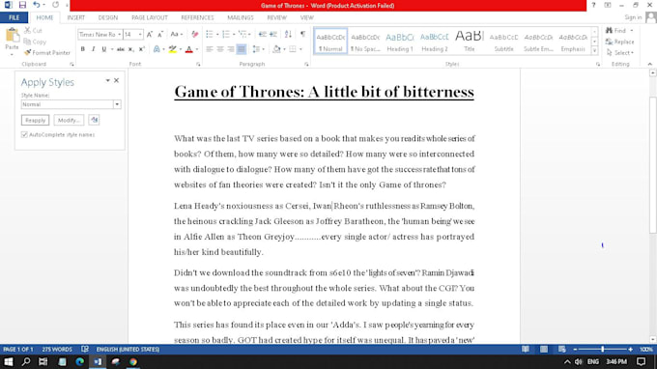Undo the last action
Image resolution: width=657 pixels, height=369 pixels.
(37, 5)
